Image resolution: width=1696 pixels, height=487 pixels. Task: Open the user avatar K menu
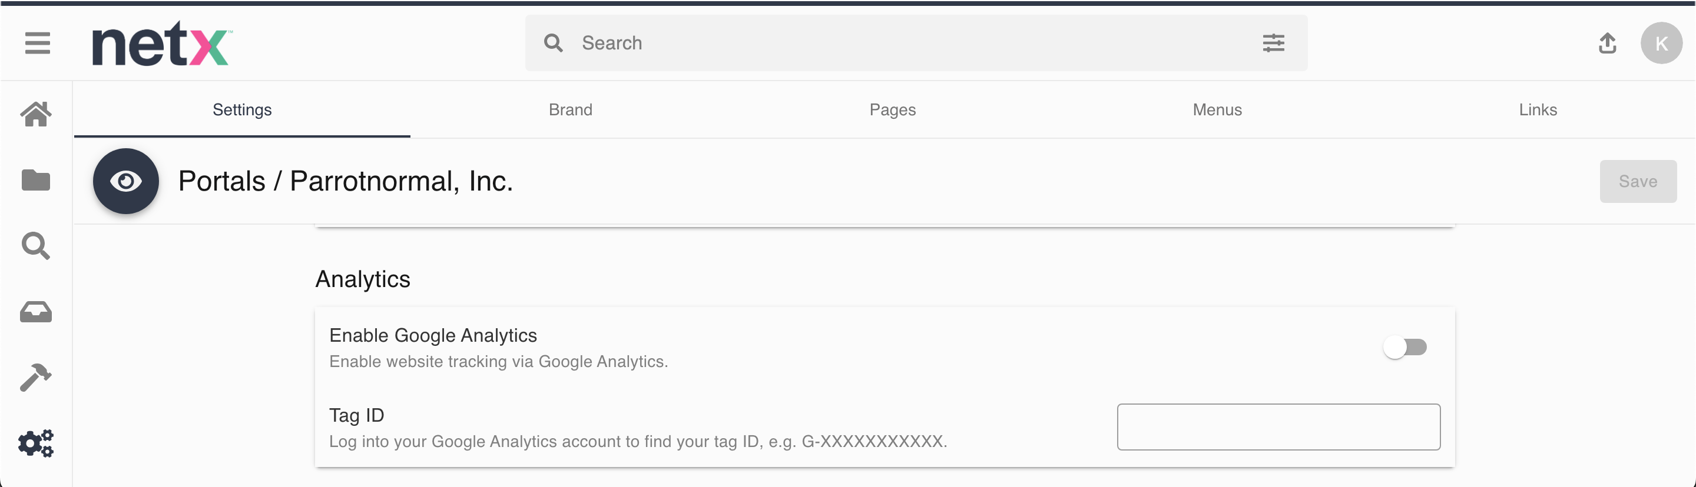[x=1661, y=44]
